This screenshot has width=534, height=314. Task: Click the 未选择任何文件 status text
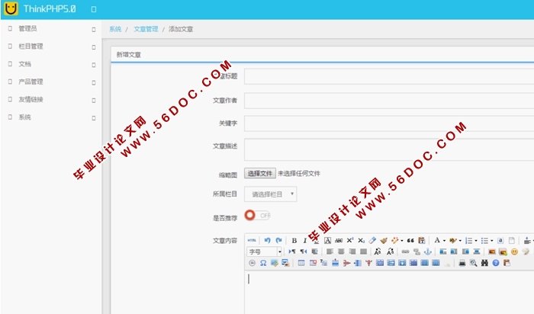299,174
